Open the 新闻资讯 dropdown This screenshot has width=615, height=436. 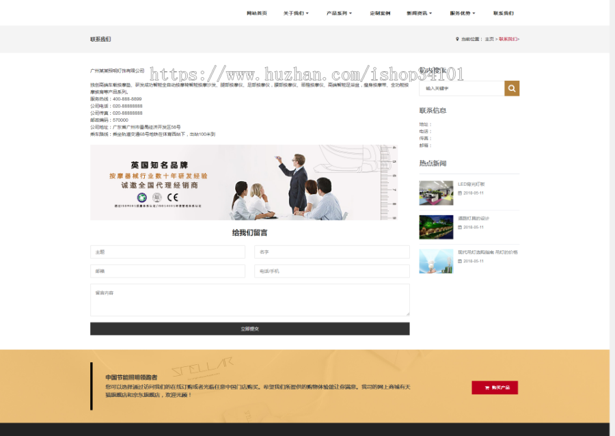click(x=418, y=12)
